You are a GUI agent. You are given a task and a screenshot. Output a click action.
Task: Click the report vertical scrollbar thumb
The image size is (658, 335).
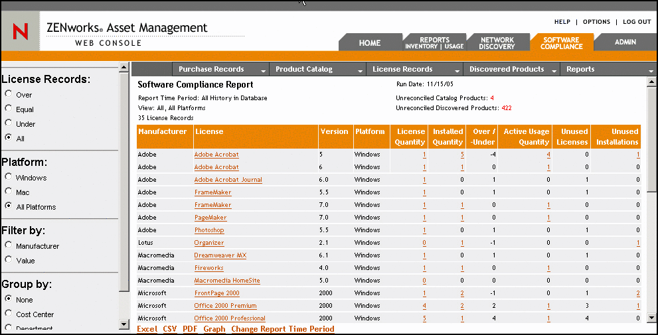coord(652,139)
